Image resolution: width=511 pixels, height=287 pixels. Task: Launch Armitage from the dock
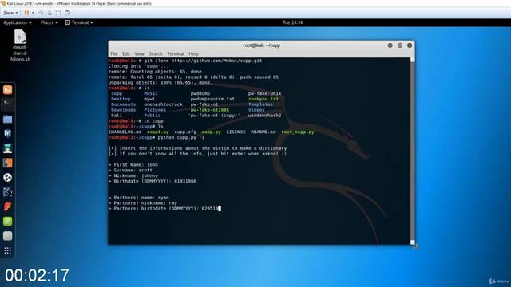(7, 148)
